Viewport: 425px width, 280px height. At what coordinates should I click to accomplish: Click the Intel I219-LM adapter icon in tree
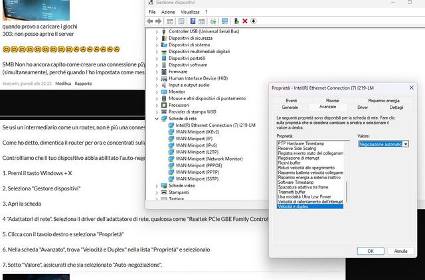(171, 125)
